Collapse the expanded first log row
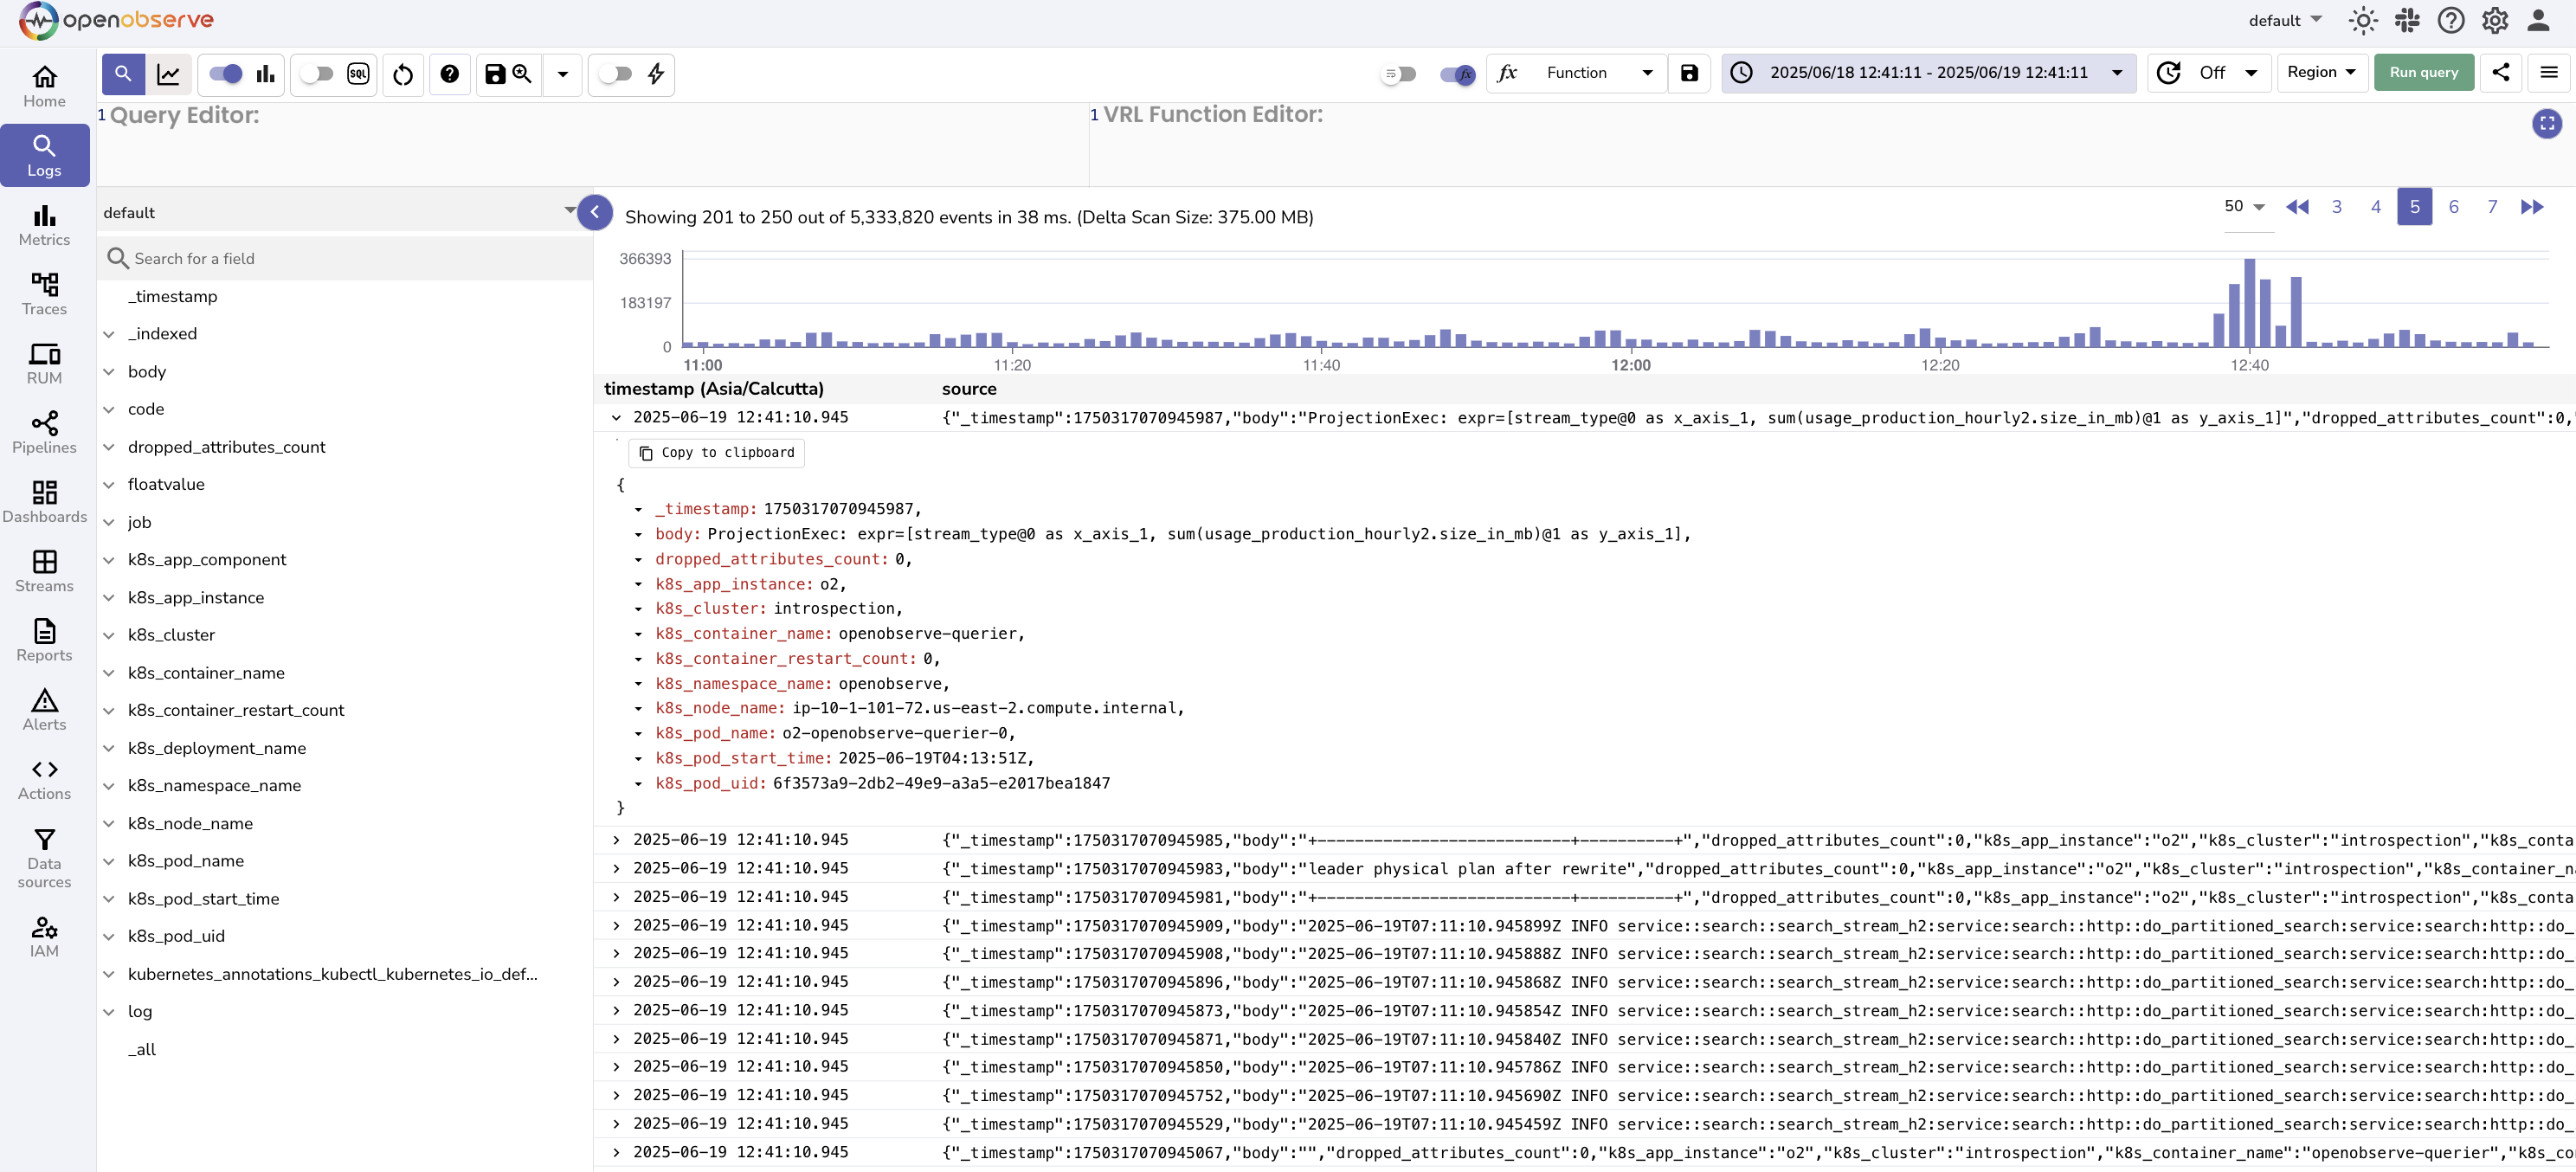Screen dimensions: 2576x1172 click(616, 418)
